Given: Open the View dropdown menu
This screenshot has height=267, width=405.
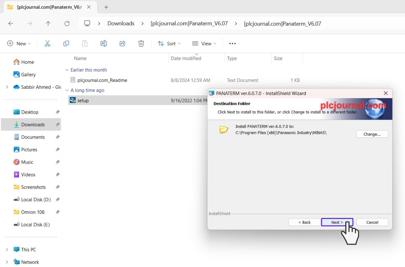Looking at the screenshot, I should point(204,43).
